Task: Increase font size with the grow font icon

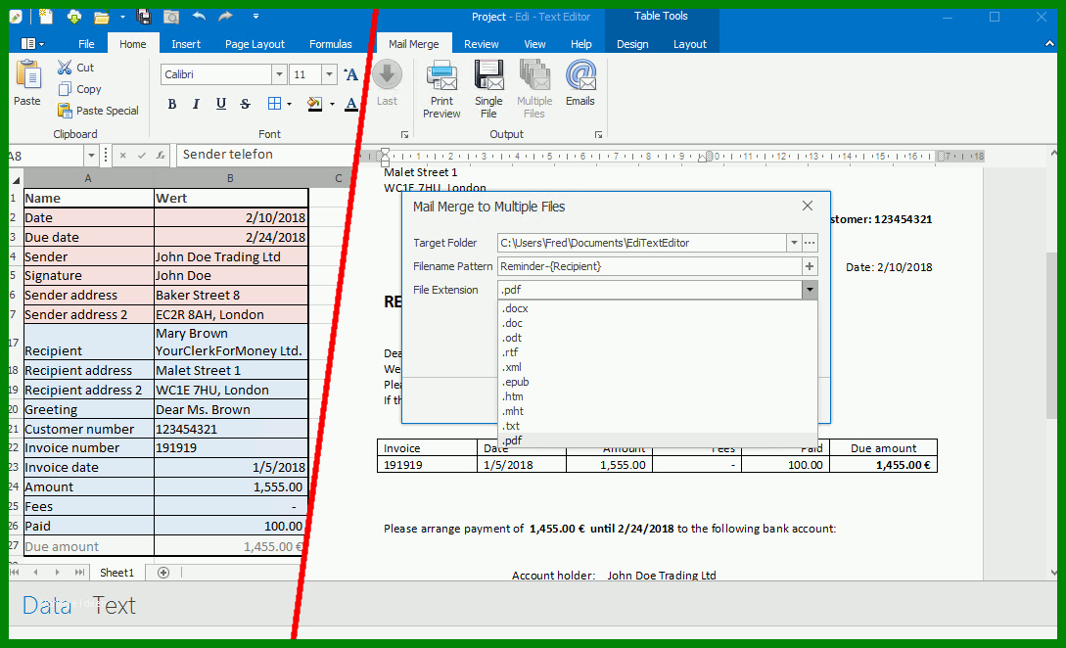Action: coord(350,74)
